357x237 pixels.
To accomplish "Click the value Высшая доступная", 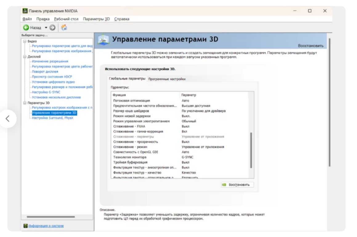I will tap(196, 106).
